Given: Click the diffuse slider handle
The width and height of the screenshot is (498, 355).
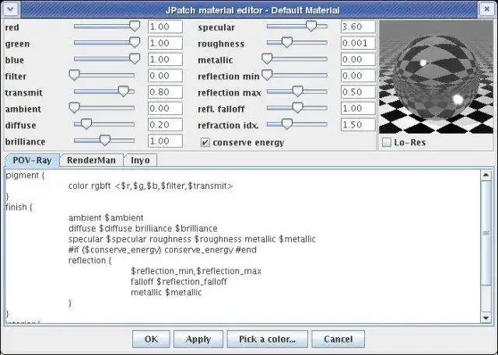Looking at the screenshot, I should [86, 124].
